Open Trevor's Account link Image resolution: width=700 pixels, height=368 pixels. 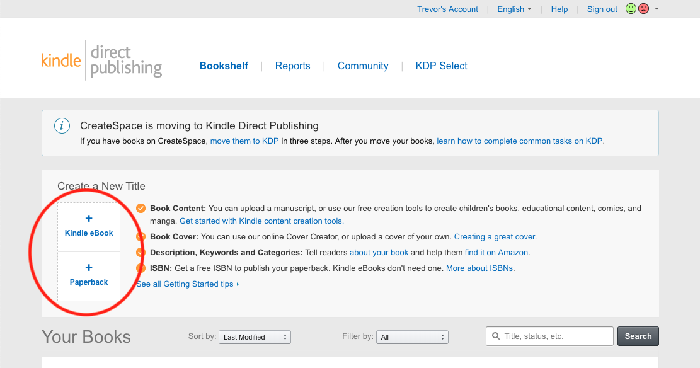[447, 9]
